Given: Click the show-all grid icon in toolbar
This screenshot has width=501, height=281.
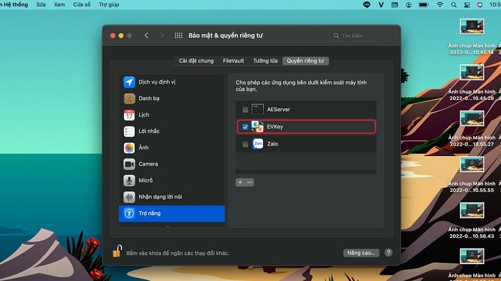Looking at the screenshot, I should pos(178,36).
